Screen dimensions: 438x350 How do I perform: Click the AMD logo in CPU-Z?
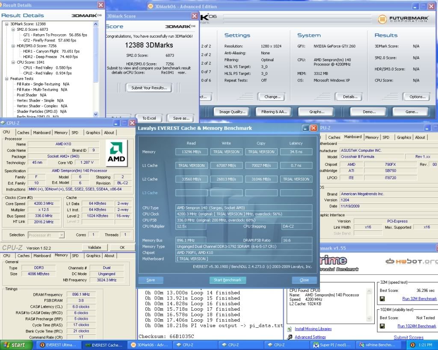coord(115,153)
